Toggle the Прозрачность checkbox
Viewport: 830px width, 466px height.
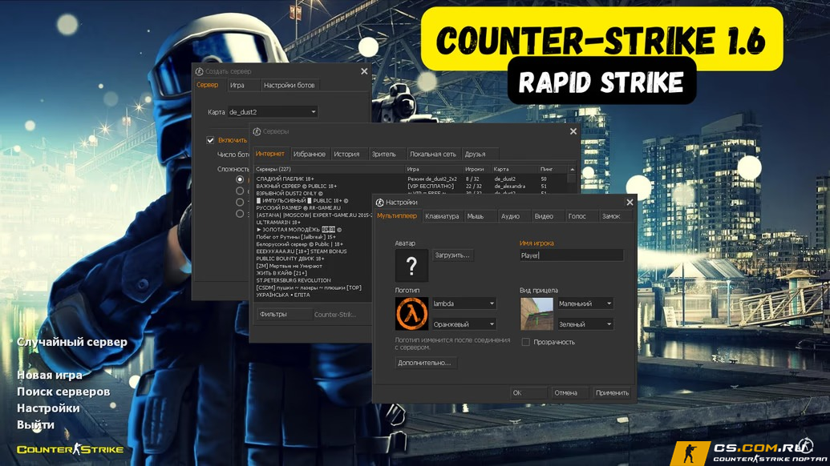[x=525, y=343]
